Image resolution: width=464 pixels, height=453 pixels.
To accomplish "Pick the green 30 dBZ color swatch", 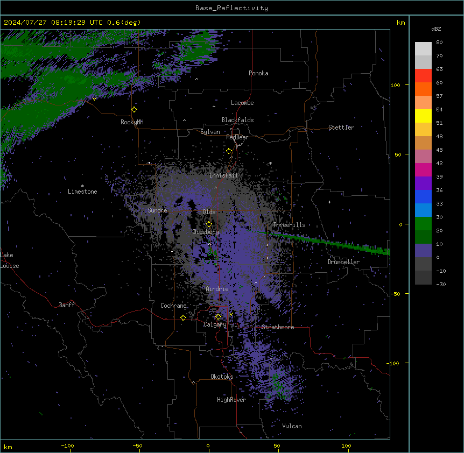I will (x=423, y=224).
